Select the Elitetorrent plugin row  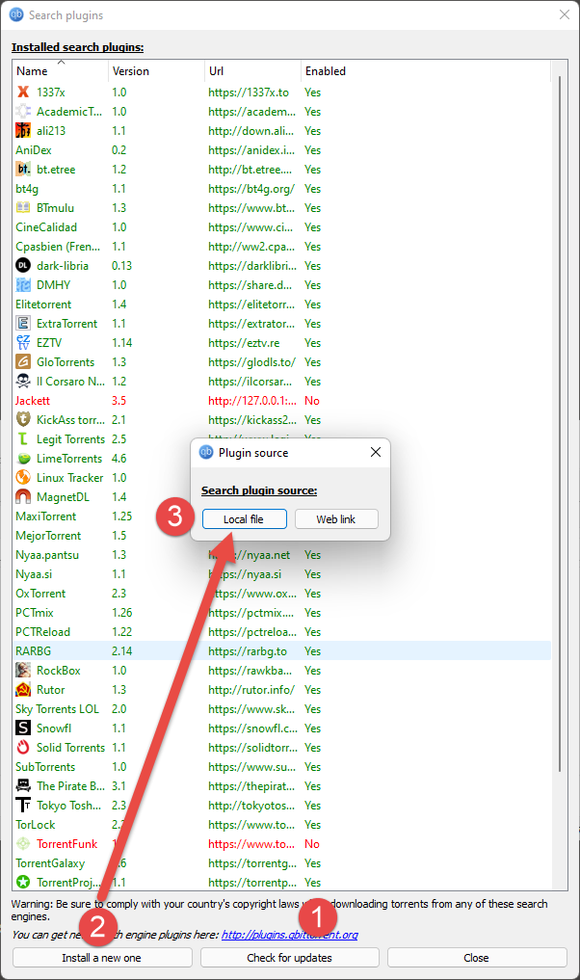[x=281, y=305]
